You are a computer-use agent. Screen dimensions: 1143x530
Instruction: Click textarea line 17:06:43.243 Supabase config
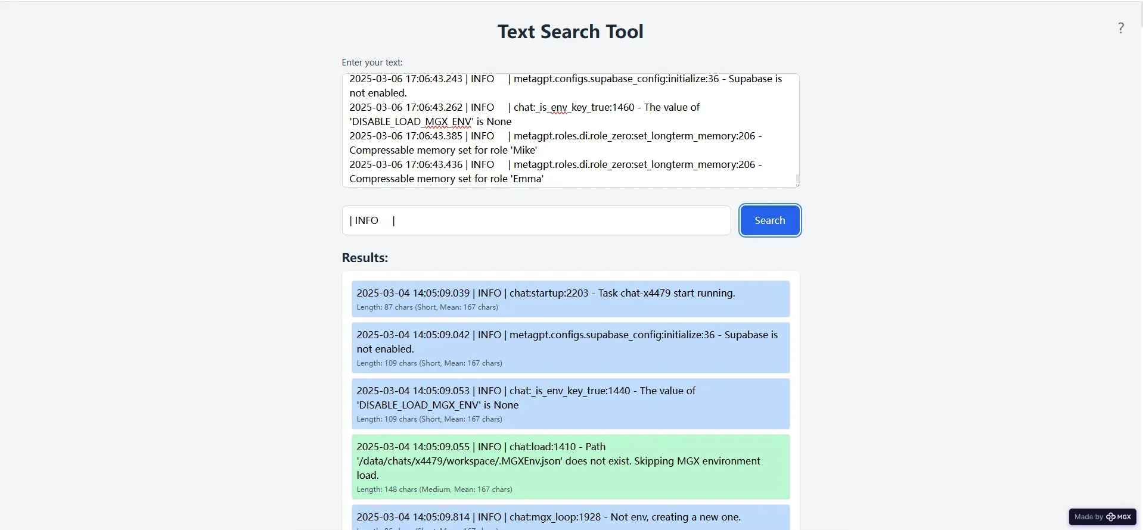coord(566,86)
